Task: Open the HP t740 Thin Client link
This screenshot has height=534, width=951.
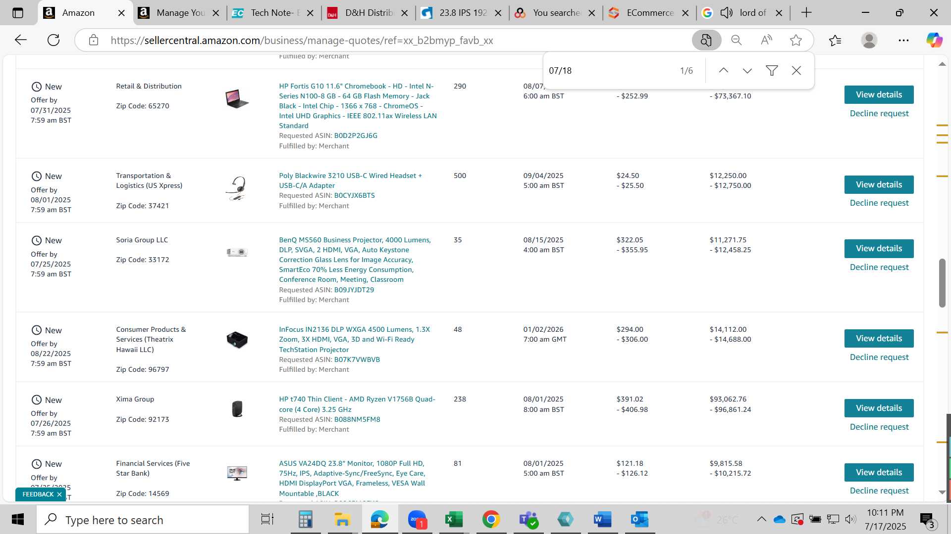Action: tap(357, 404)
